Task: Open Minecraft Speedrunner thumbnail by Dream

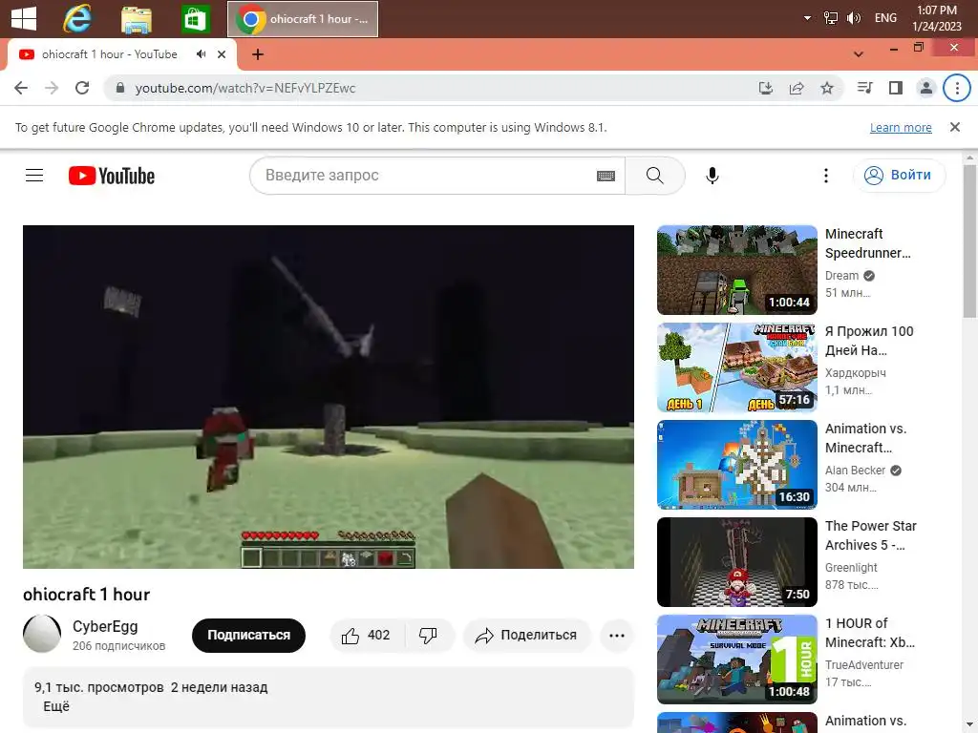Action: [x=736, y=270]
